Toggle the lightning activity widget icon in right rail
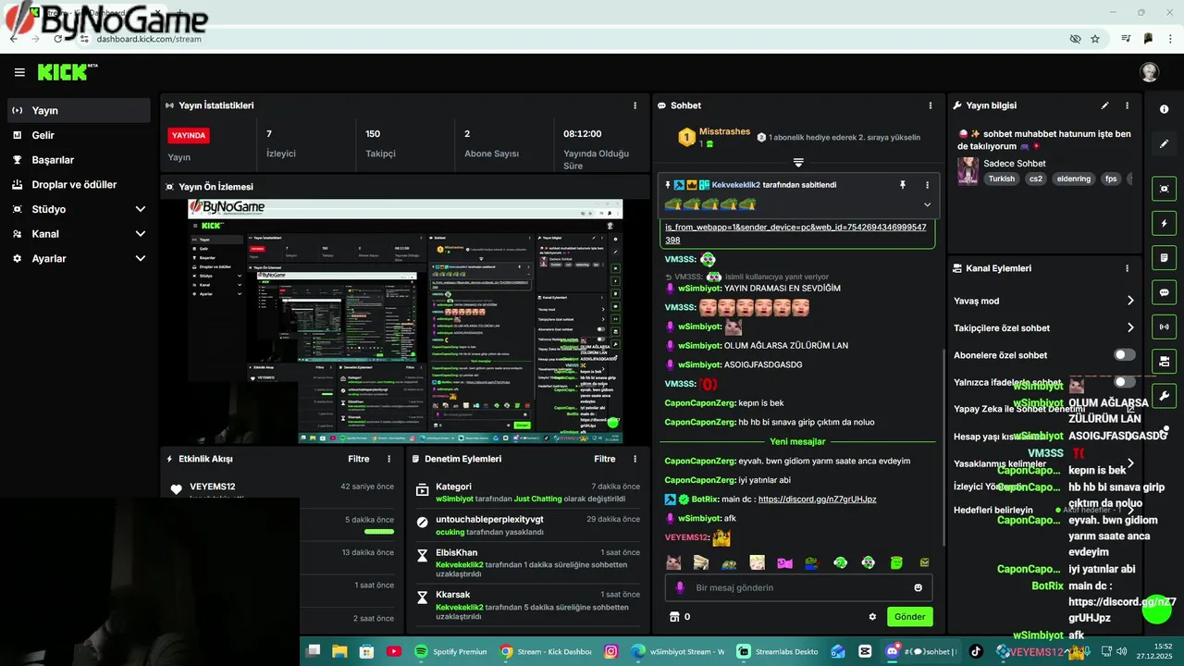The height and width of the screenshot is (666, 1184). tap(1164, 223)
